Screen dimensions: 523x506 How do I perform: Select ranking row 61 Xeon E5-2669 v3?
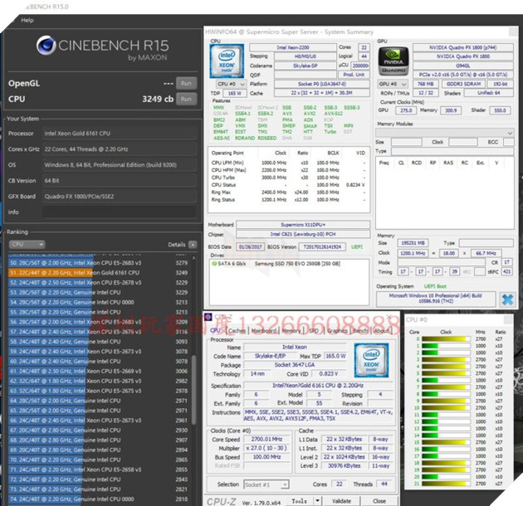click(99, 371)
